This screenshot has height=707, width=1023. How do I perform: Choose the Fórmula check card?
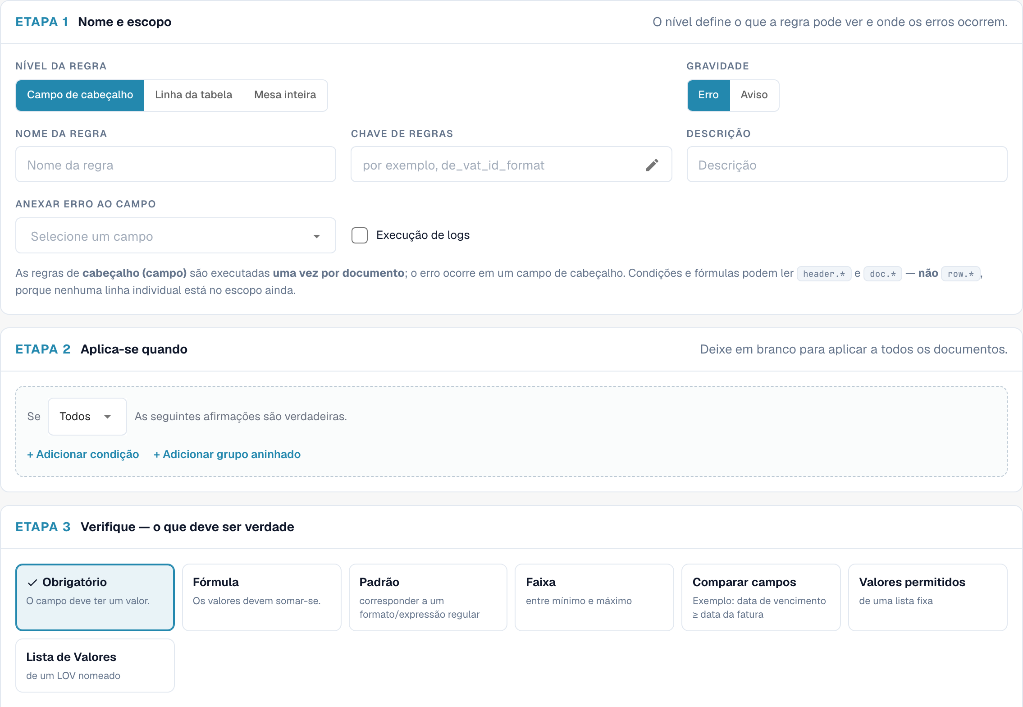click(261, 597)
